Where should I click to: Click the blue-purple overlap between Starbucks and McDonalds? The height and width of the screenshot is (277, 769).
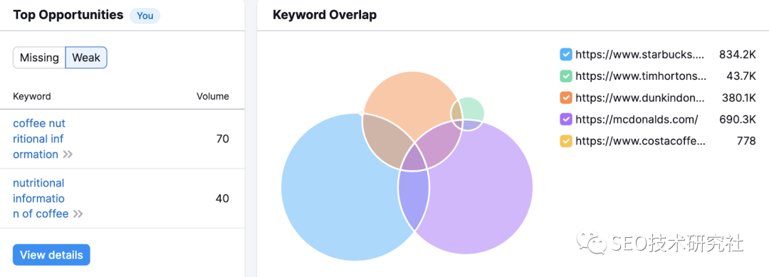click(x=412, y=199)
